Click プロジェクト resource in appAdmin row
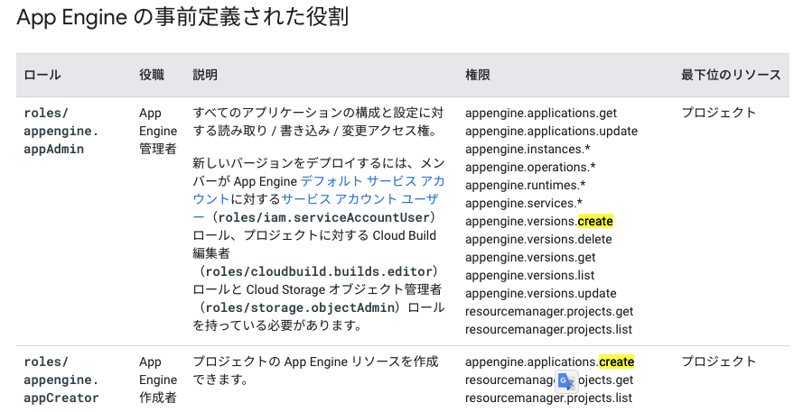 click(718, 113)
